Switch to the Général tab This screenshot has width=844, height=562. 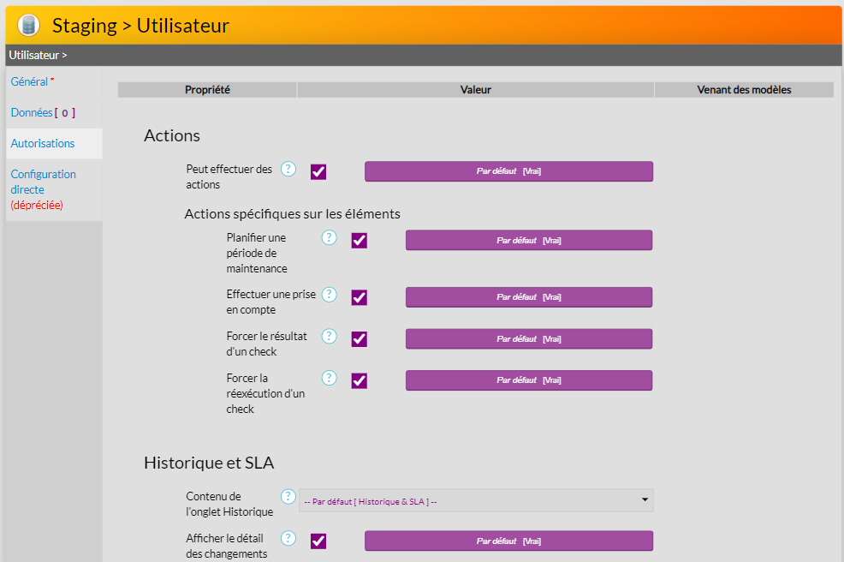(30, 81)
